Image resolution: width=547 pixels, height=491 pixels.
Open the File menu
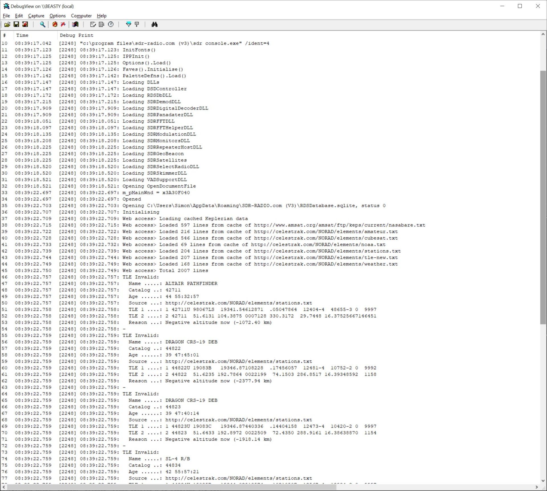[6, 16]
